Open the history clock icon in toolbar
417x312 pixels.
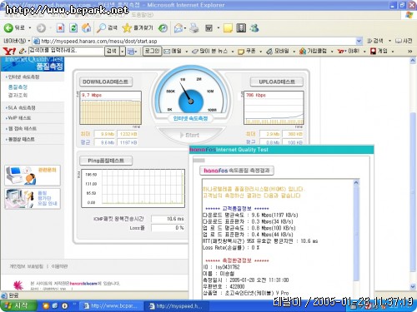163,27
